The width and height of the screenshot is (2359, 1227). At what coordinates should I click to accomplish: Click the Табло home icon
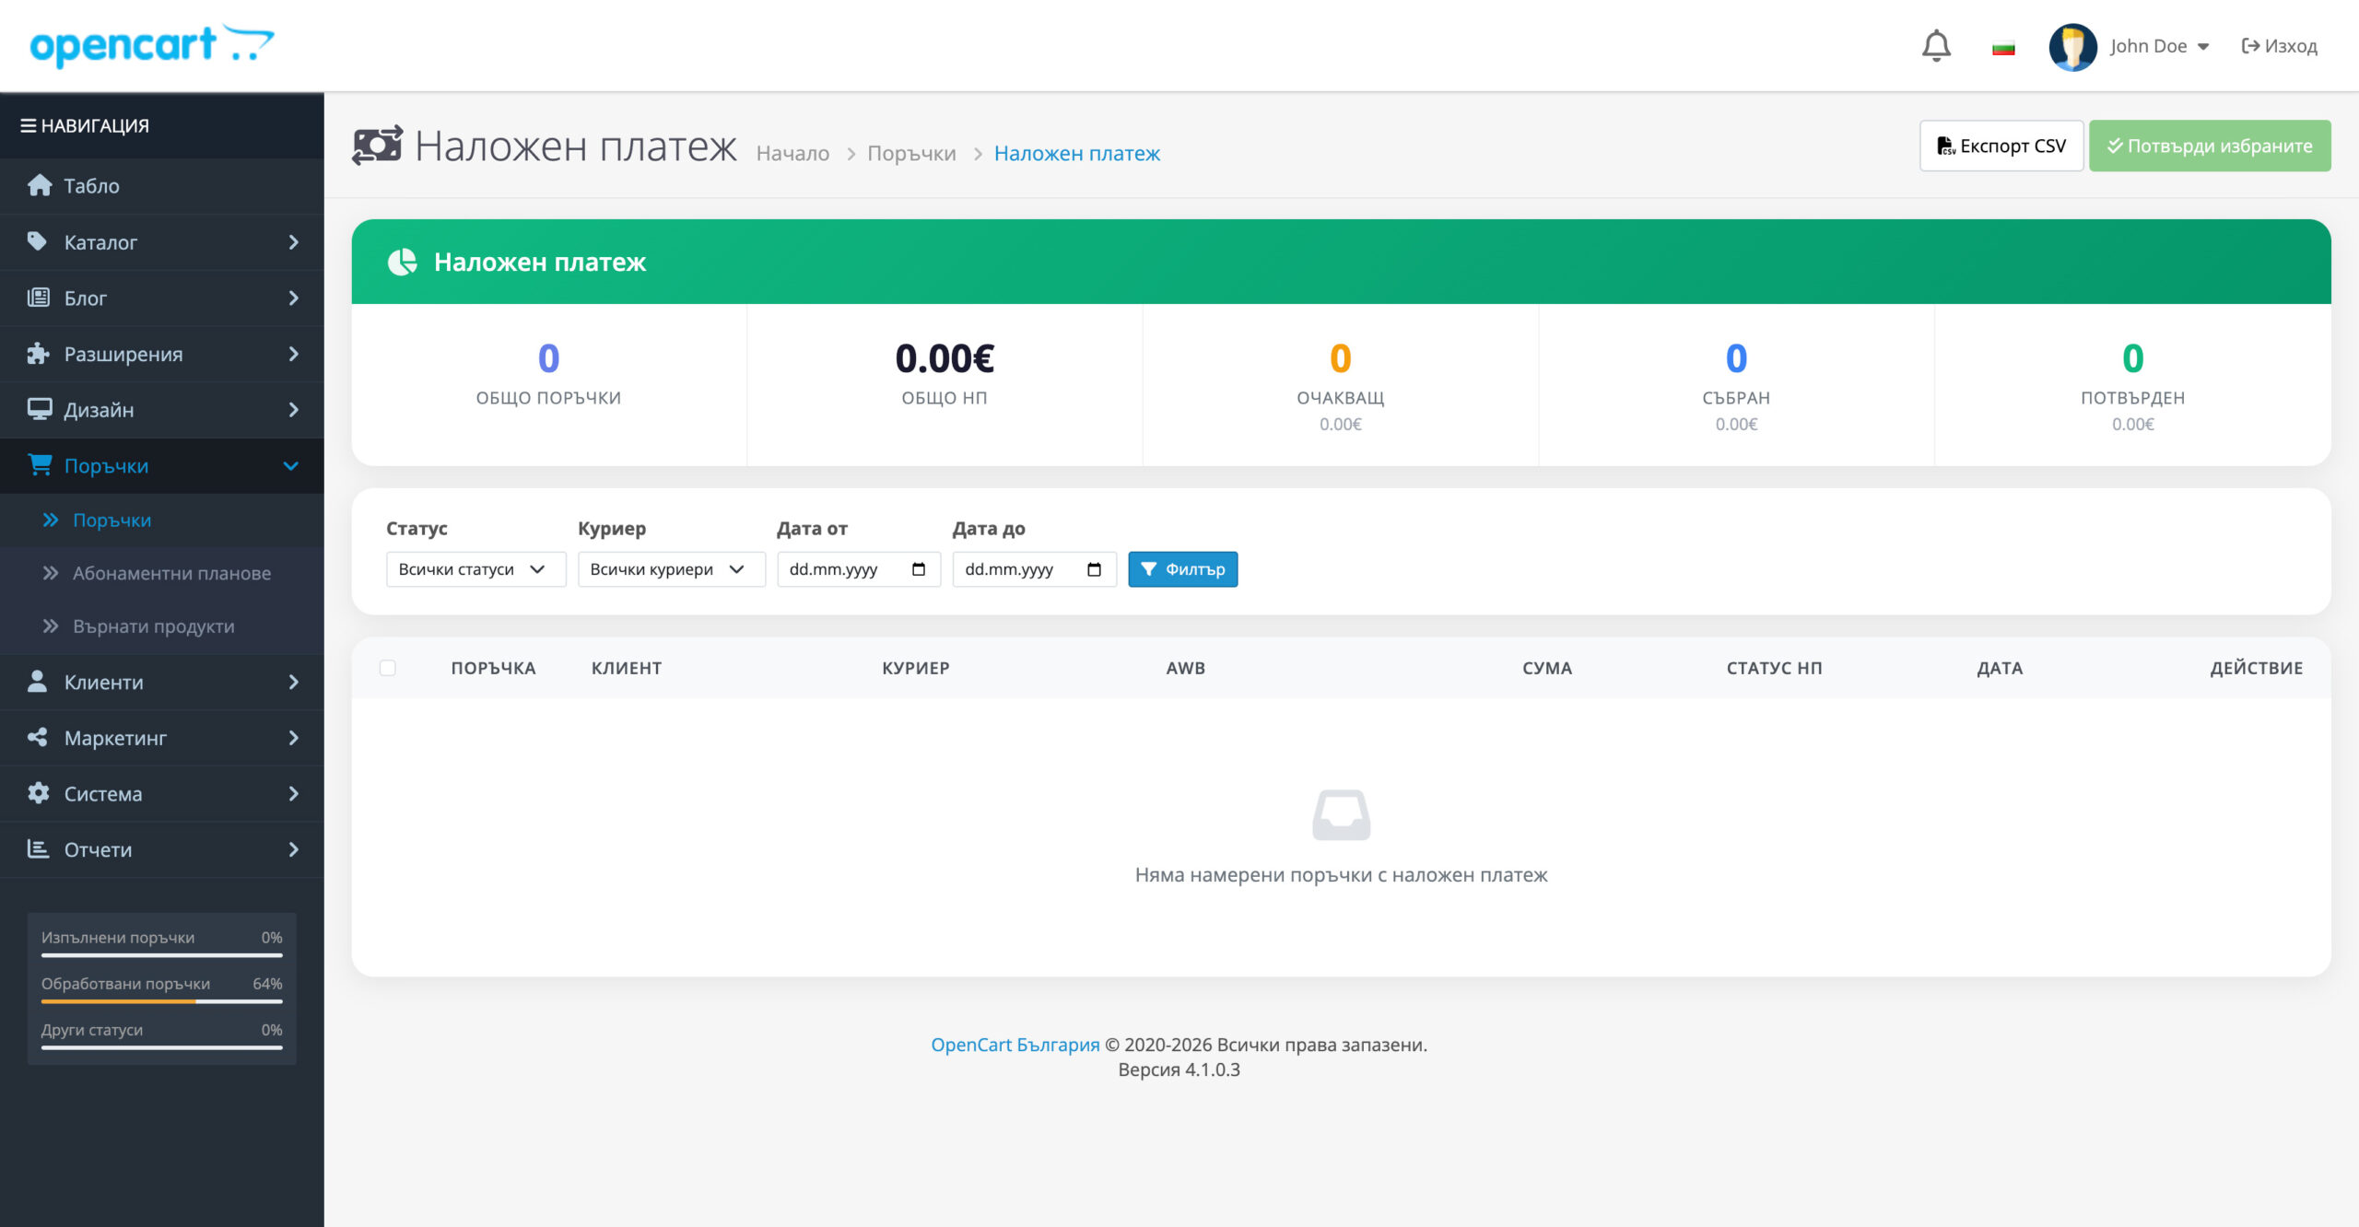(40, 185)
